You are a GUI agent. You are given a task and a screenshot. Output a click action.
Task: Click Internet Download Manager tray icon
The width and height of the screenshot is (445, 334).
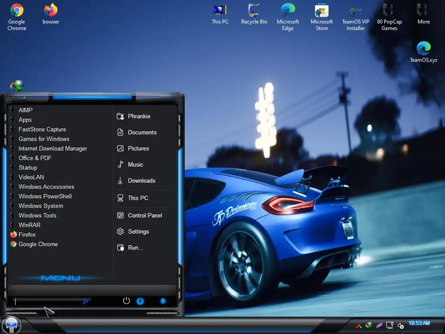point(369,325)
